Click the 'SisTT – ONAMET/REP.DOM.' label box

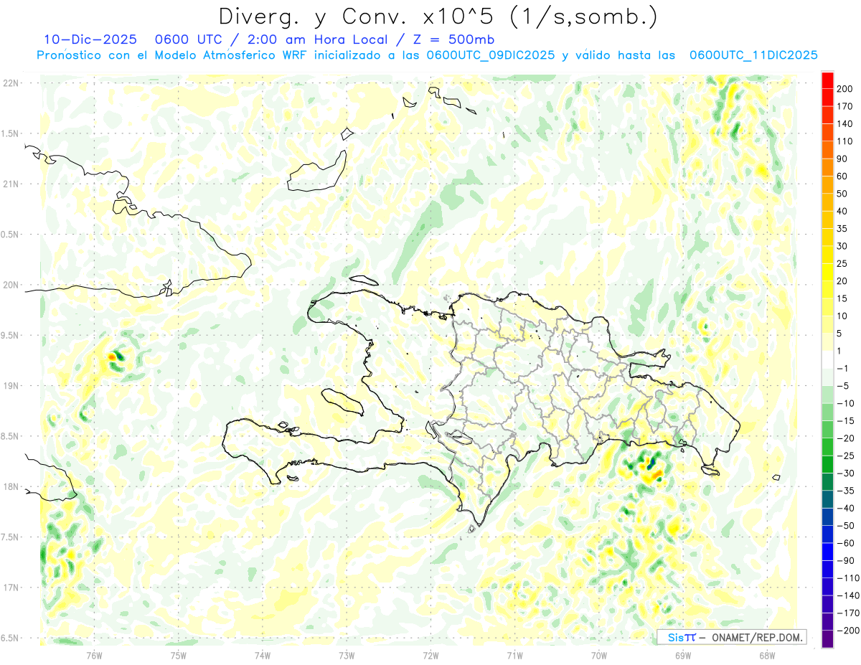(x=731, y=637)
